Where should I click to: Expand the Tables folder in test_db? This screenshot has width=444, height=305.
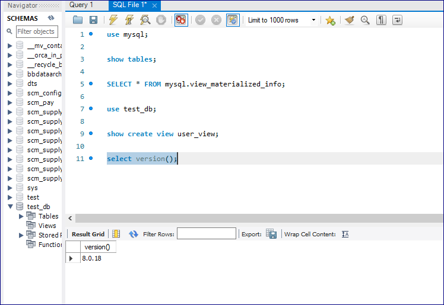click(21, 216)
